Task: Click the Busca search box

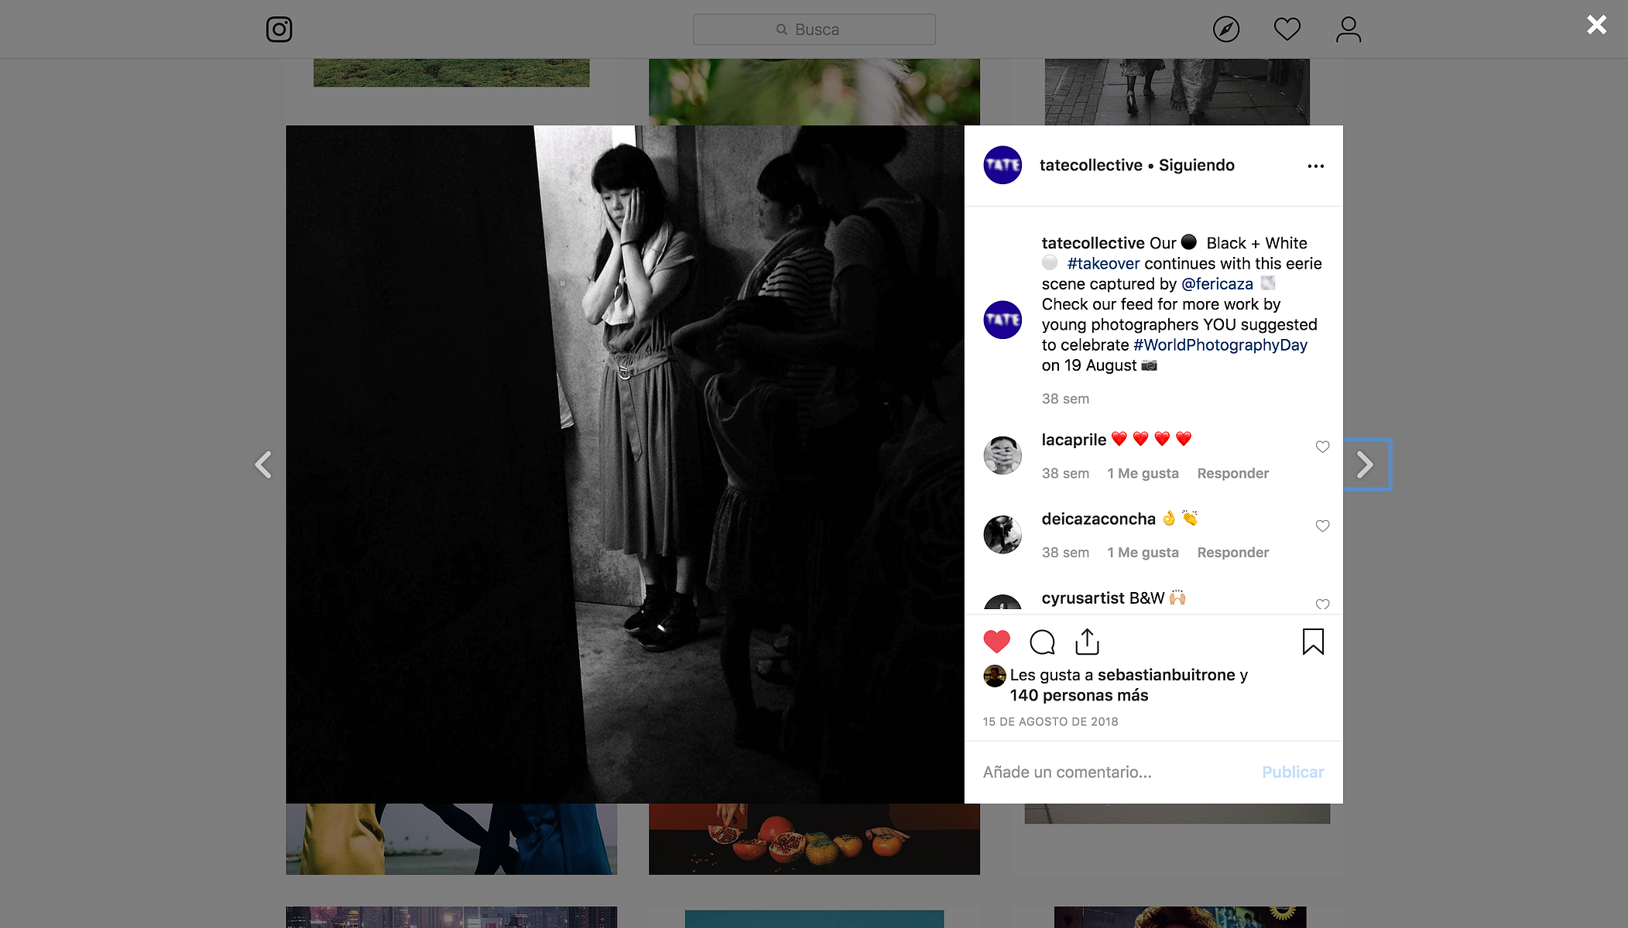Action: click(814, 29)
